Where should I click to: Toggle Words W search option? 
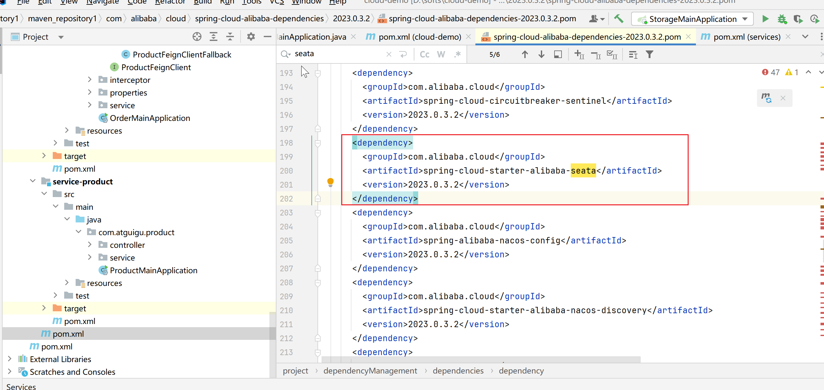(x=441, y=55)
